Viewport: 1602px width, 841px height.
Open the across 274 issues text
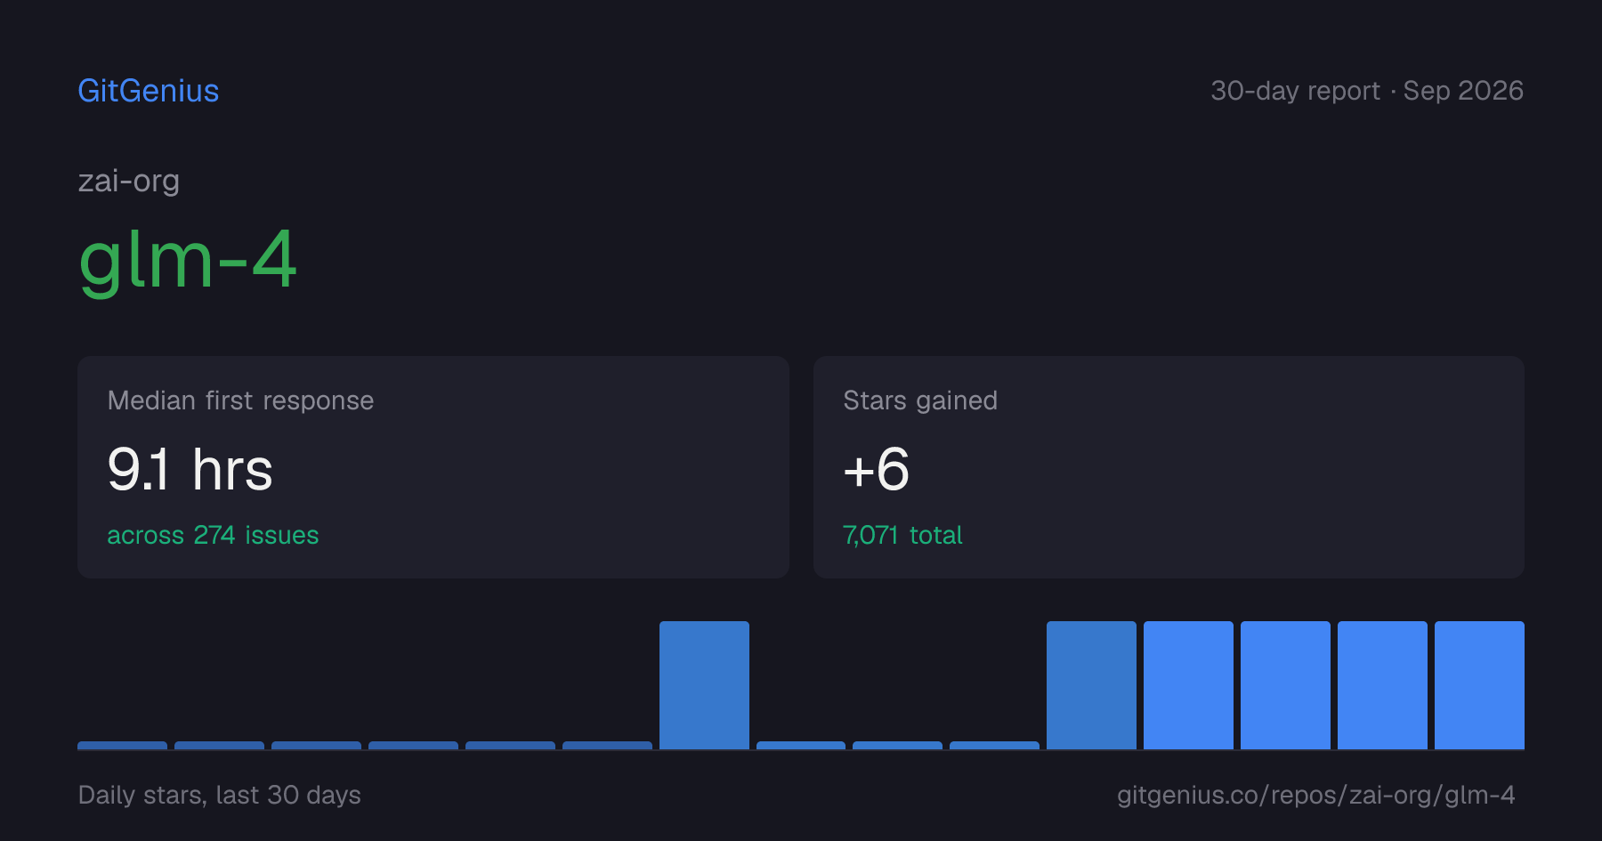click(213, 535)
